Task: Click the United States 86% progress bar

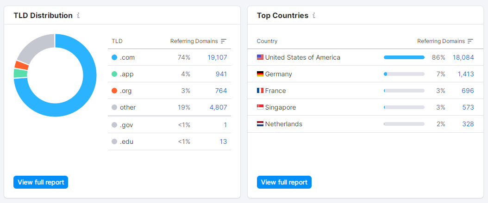Action: [x=404, y=57]
